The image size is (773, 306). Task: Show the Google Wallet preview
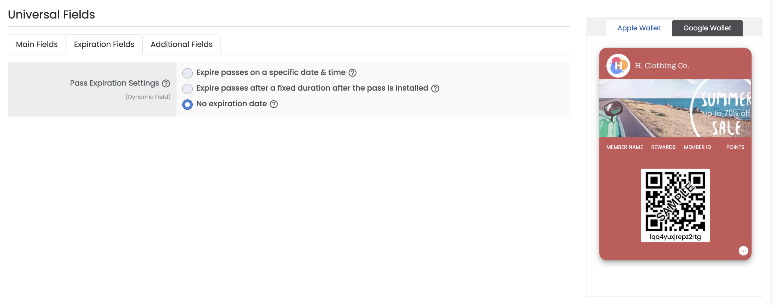707,28
